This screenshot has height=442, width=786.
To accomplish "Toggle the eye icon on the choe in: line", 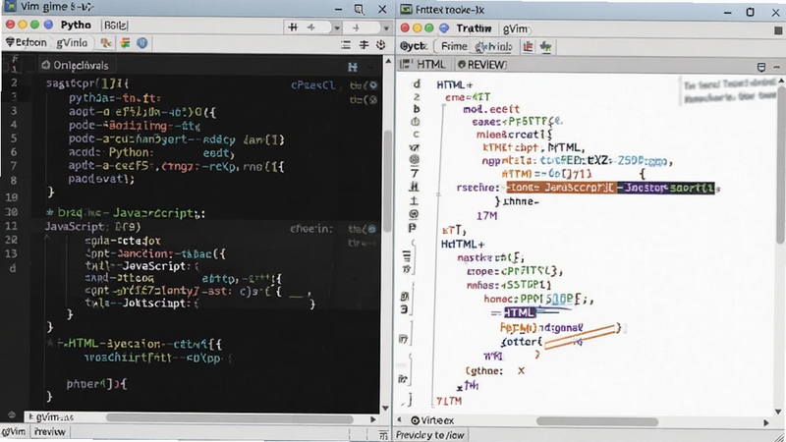I will (x=372, y=229).
